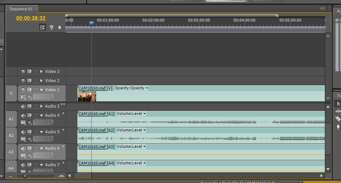Click the A2 source track indicator
Image resolution: width=341 pixels, height=183 pixels.
point(11,135)
